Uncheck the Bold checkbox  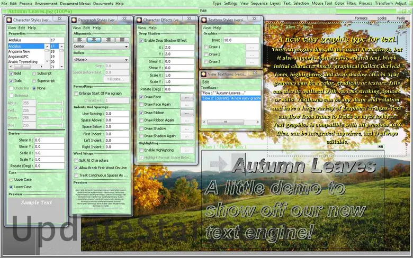tap(11, 73)
